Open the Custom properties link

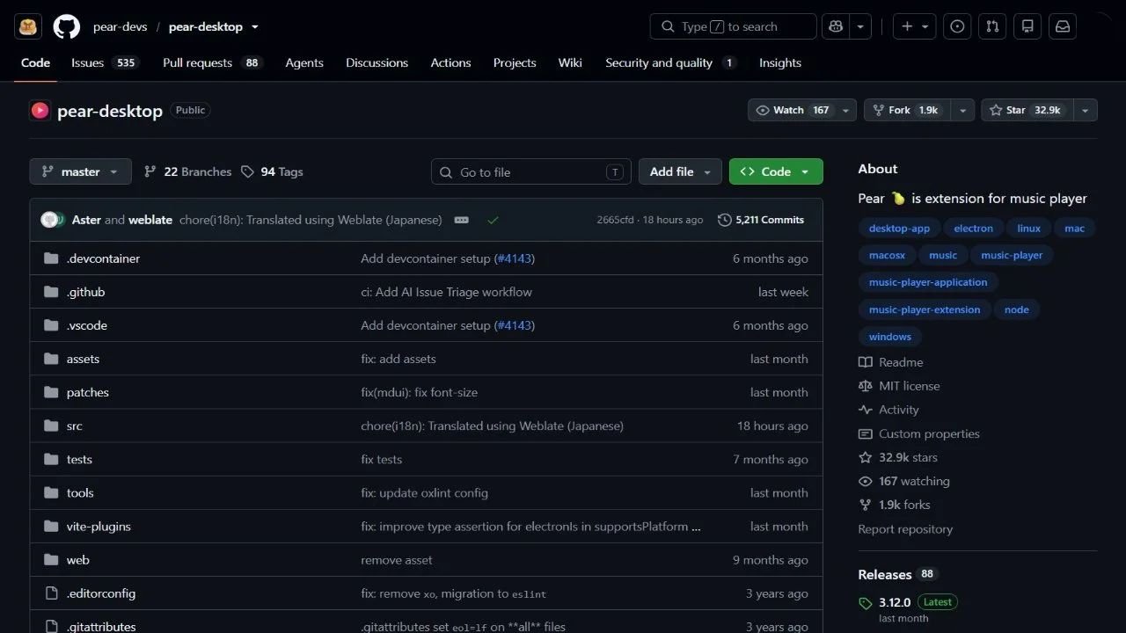(x=919, y=433)
